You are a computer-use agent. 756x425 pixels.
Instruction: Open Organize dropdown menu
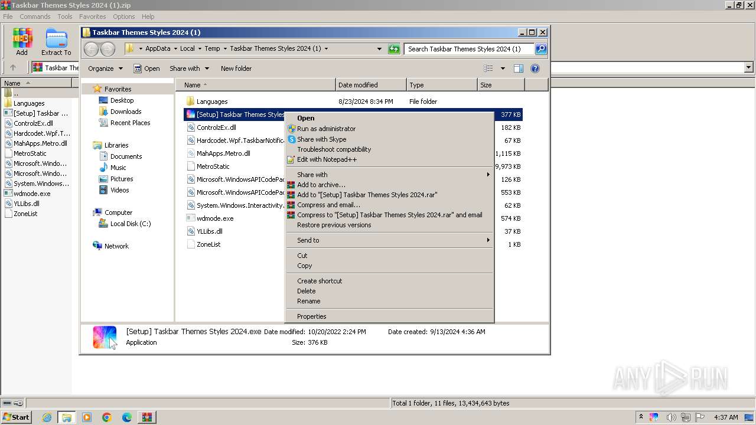[105, 68]
